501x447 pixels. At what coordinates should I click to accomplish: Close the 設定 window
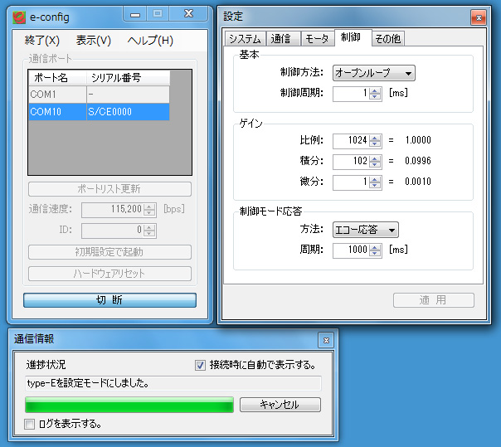[x=479, y=17]
